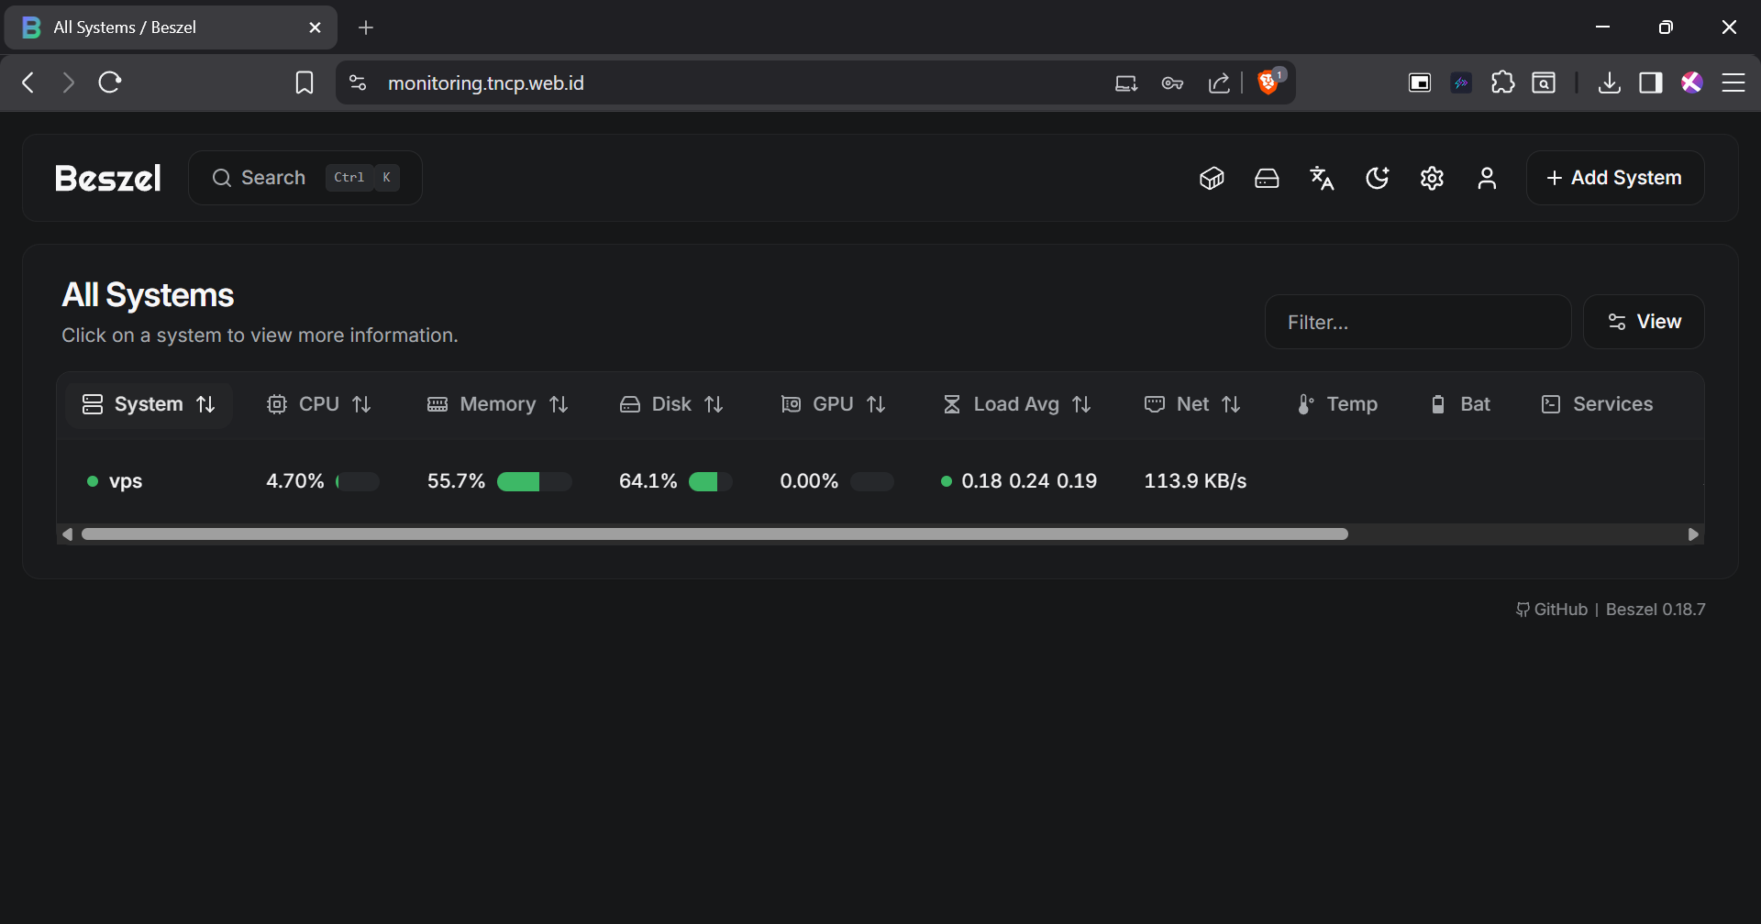
Task: Click the blue extension icon in toolbar
Action: pos(1461,83)
